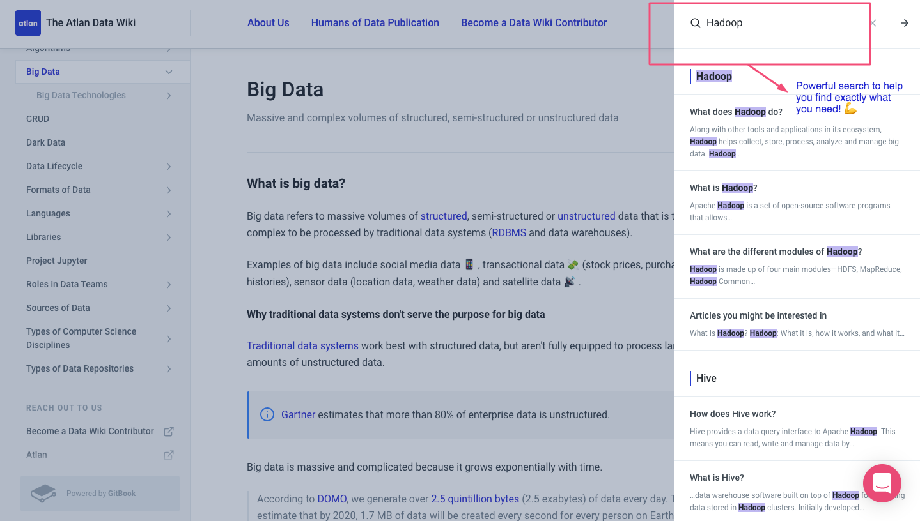Select CRUD in the sidebar

point(38,119)
